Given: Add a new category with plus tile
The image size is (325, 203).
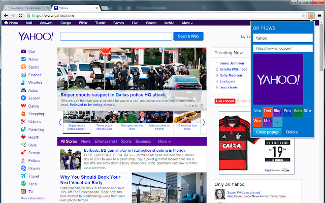Looking at the screenshot, I should (x=278, y=122).
